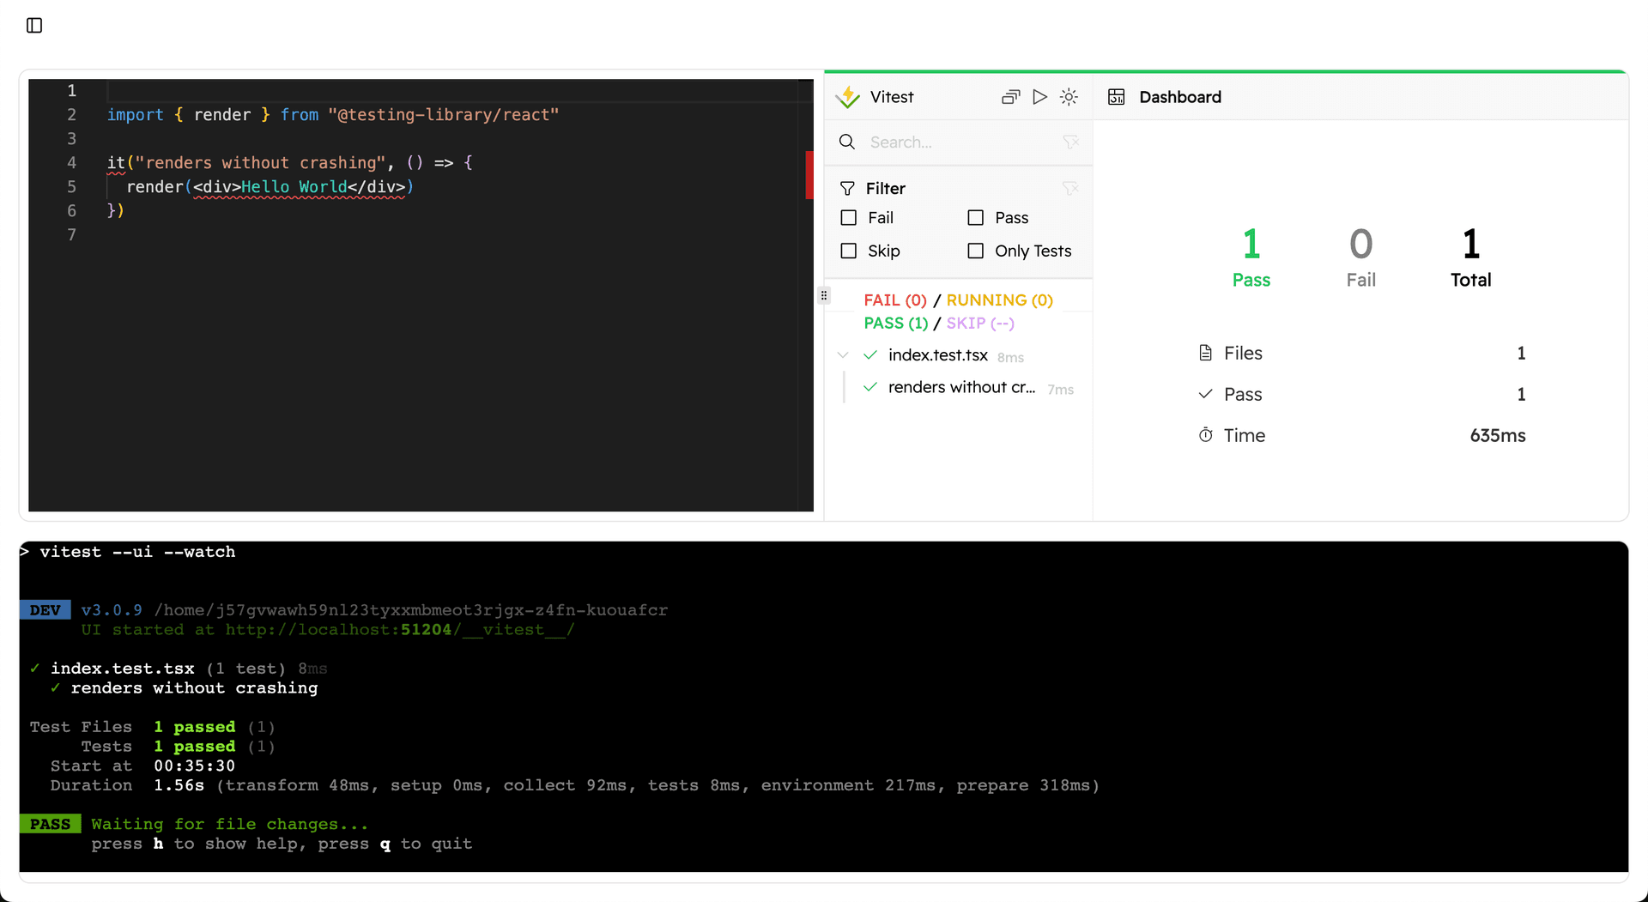
Task: Click the vitest --ui --watch command
Action: click(x=137, y=552)
